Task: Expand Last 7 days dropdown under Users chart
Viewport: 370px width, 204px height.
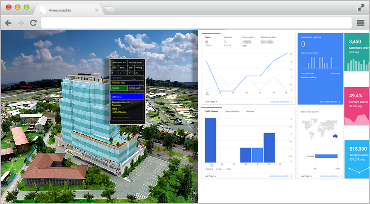Action: point(211,101)
